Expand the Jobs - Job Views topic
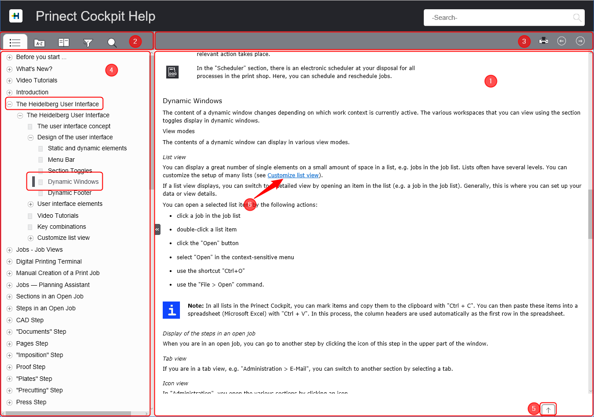This screenshot has height=417, width=594. (9, 250)
